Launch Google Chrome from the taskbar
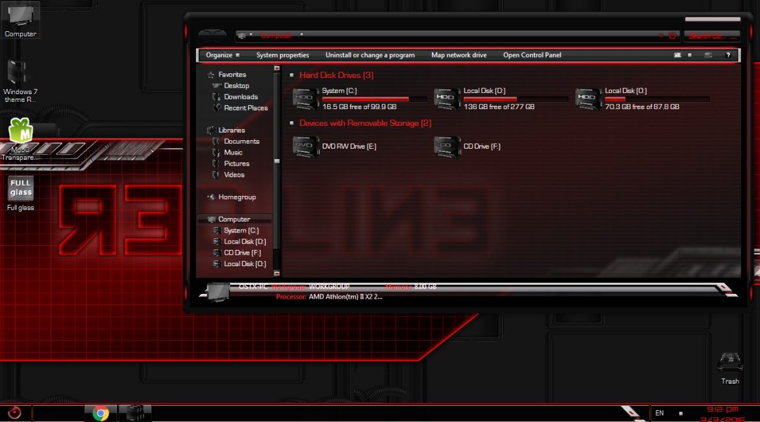This screenshot has width=760, height=422. (100, 413)
